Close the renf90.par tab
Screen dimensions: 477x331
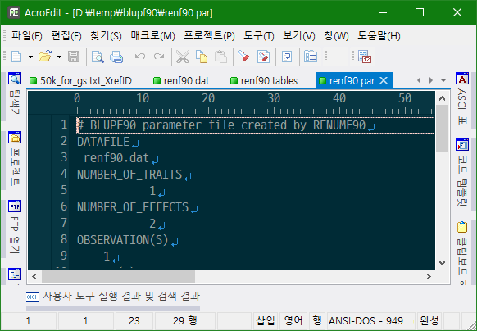pos(384,80)
